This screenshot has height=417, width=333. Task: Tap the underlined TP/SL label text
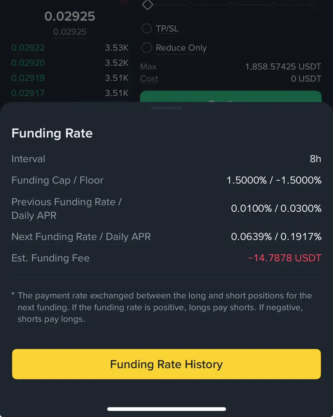(167, 28)
